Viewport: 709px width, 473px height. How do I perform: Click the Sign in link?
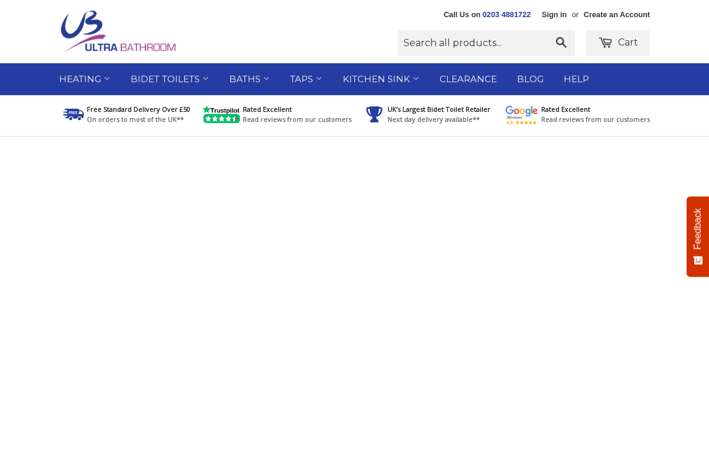[x=554, y=14]
